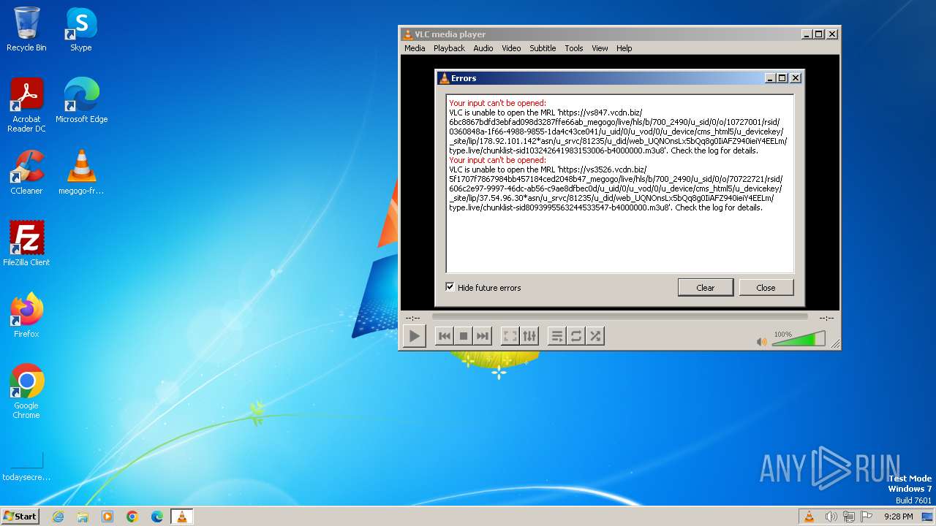Image resolution: width=936 pixels, height=526 pixels.
Task: Launch Skype from desktop
Action: point(81,29)
